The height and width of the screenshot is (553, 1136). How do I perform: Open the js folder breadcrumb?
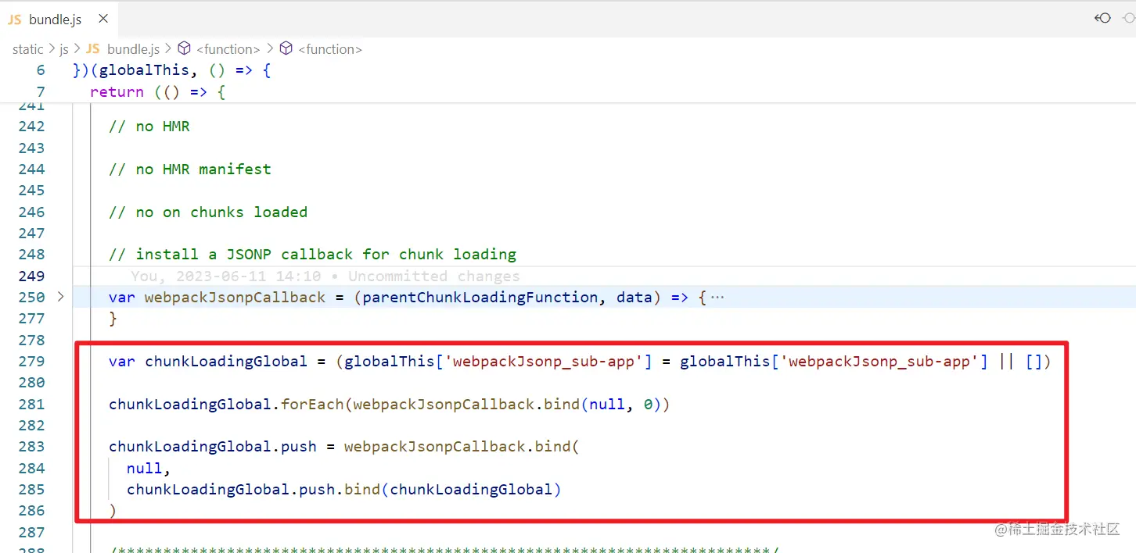64,49
